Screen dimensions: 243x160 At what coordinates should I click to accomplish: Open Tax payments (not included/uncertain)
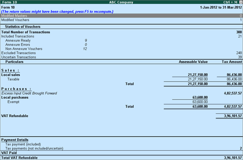[121, 149]
